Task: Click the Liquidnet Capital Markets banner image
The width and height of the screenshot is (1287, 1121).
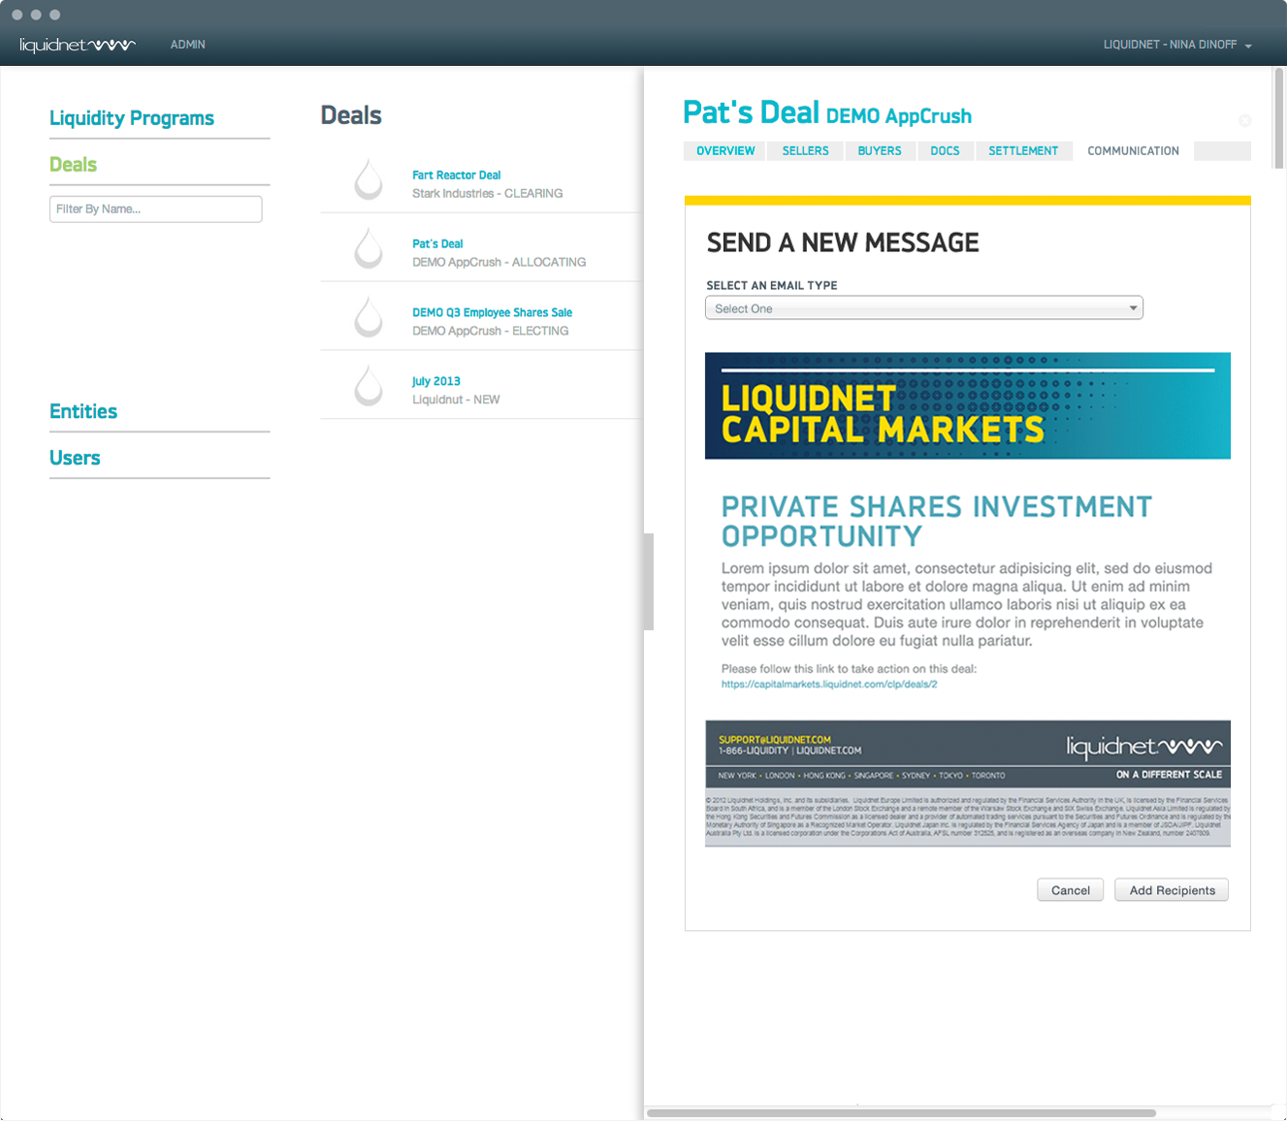Action: pos(968,406)
